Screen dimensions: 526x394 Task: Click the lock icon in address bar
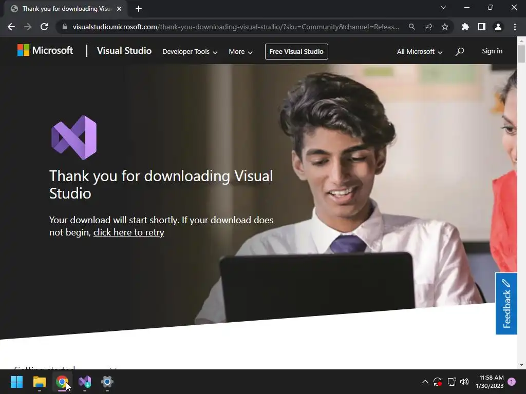coord(65,27)
